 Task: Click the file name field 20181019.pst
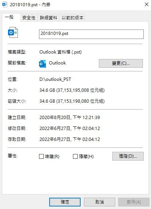click(91, 34)
